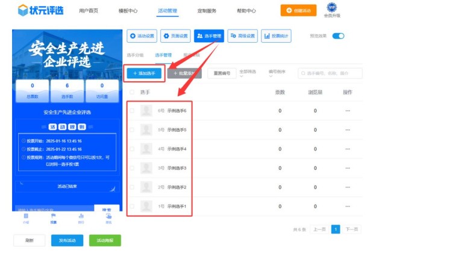Open the three-dot menu for 示例选手6

(x=347, y=111)
